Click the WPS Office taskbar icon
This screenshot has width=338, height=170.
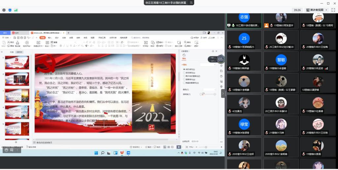[122, 153]
